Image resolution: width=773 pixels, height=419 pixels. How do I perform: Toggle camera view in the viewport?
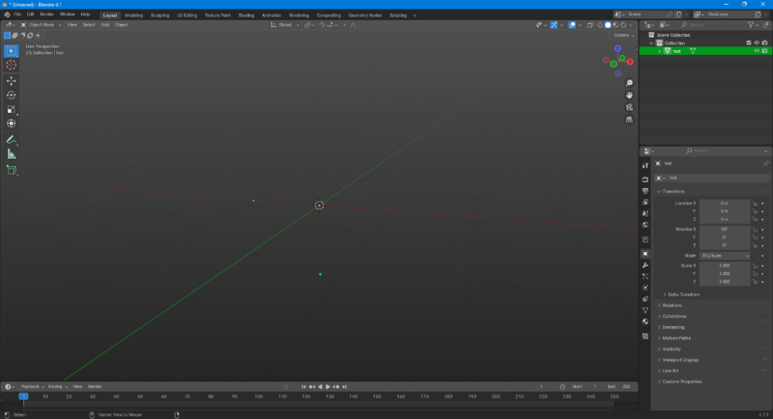click(630, 107)
